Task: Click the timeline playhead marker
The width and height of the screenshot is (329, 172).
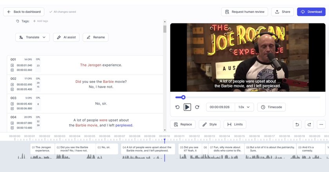Action: pos(164,140)
